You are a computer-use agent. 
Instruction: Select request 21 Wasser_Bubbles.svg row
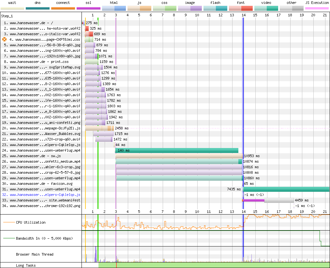point(41,134)
